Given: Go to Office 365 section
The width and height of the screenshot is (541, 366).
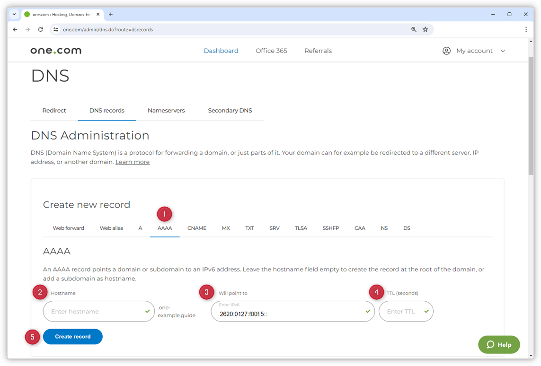Looking at the screenshot, I should pos(271,51).
